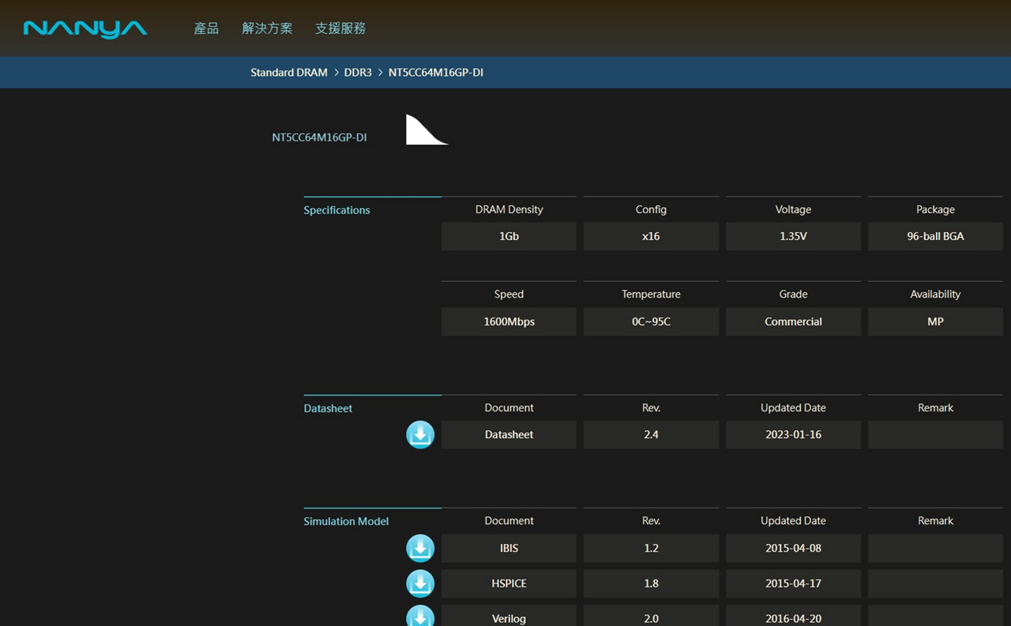Click the Grade column header
The height and width of the screenshot is (626, 1011).
tap(793, 294)
